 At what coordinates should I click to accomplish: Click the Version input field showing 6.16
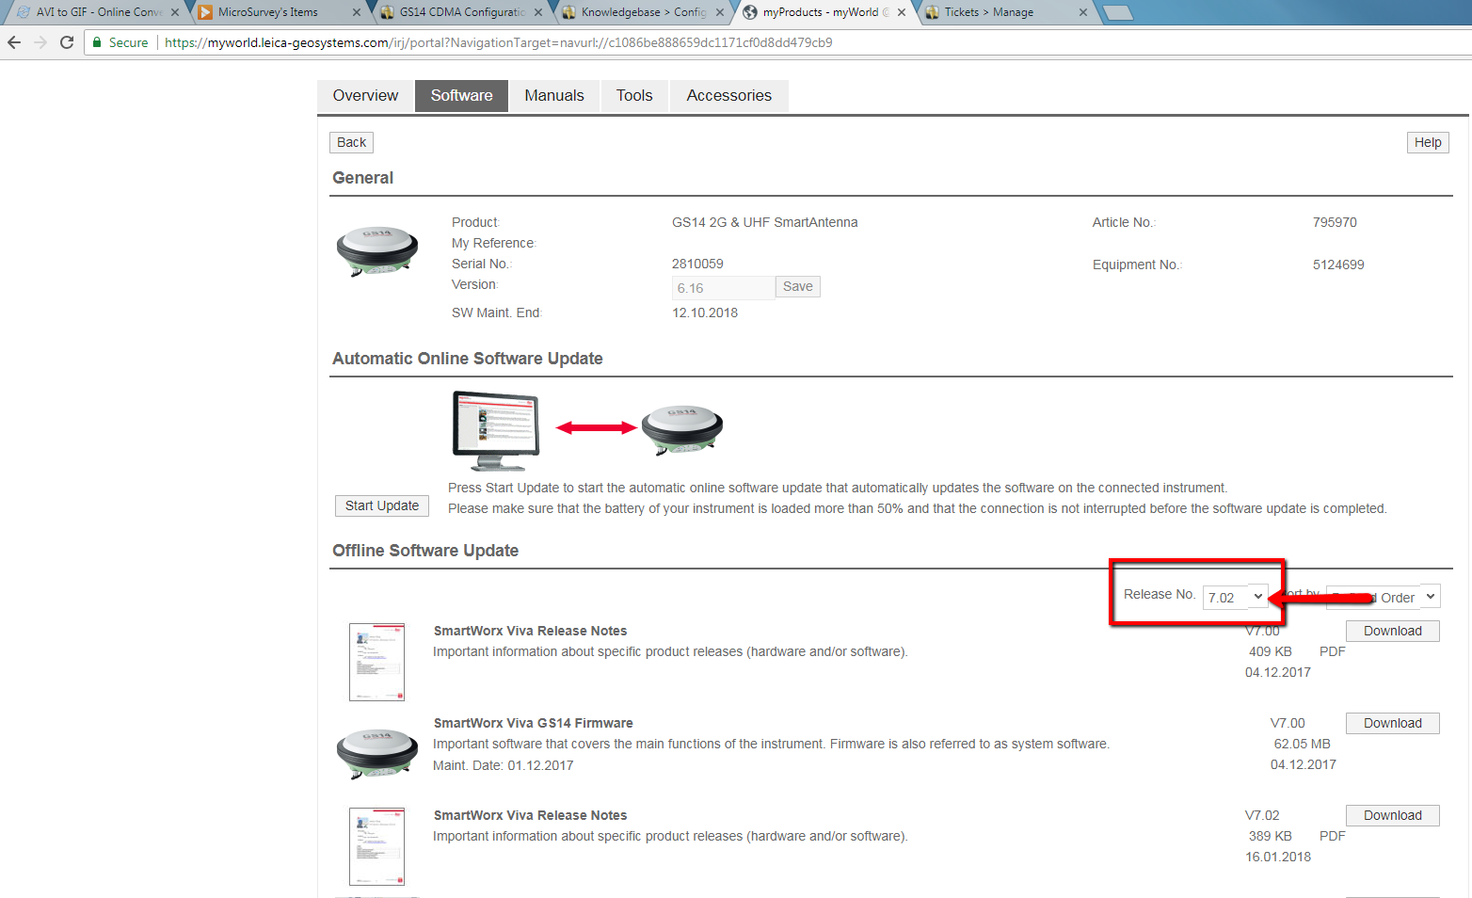(x=722, y=288)
